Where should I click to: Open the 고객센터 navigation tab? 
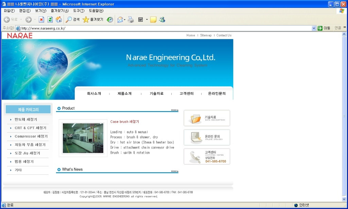(187, 94)
